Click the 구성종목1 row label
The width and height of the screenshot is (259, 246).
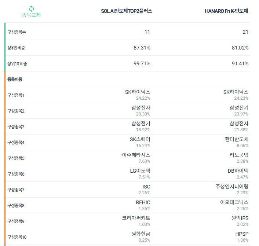(x=16, y=95)
